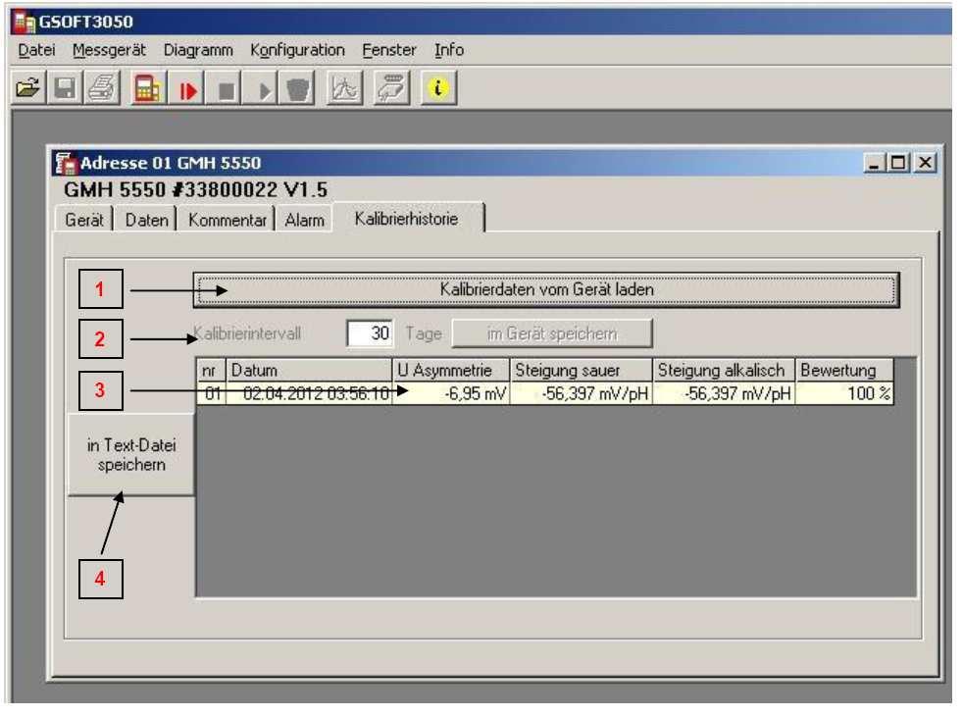Viewport: 963px width, 716px height.
Task: Open the Messgerät menu
Action: click(x=109, y=50)
